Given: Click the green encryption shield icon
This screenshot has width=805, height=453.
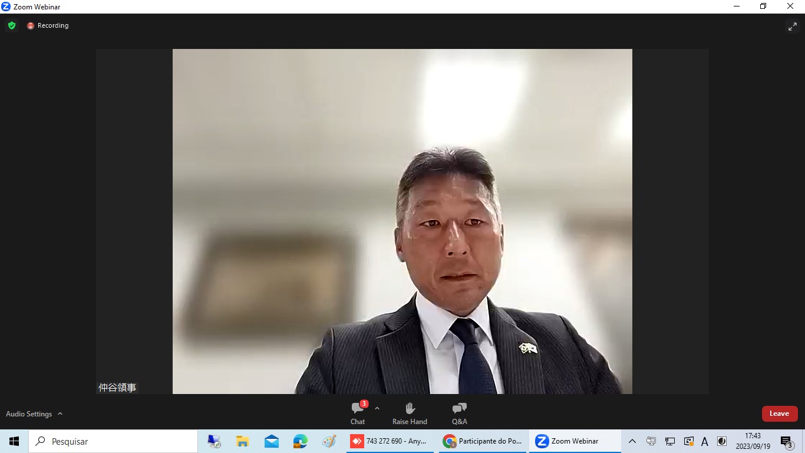Looking at the screenshot, I should (x=12, y=25).
